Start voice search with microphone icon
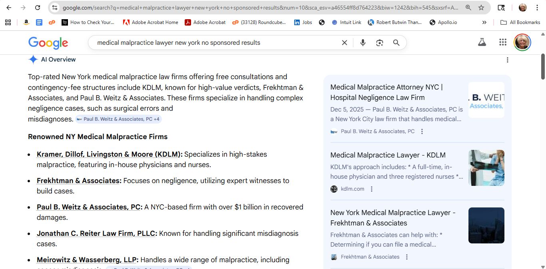The height and width of the screenshot is (269, 546). coord(363,43)
